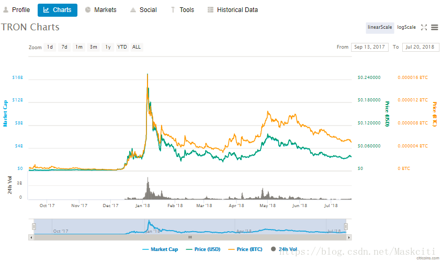Viewport: 442px width, 262px height.
Task: Click the $16B axis label
Action: [17, 77]
